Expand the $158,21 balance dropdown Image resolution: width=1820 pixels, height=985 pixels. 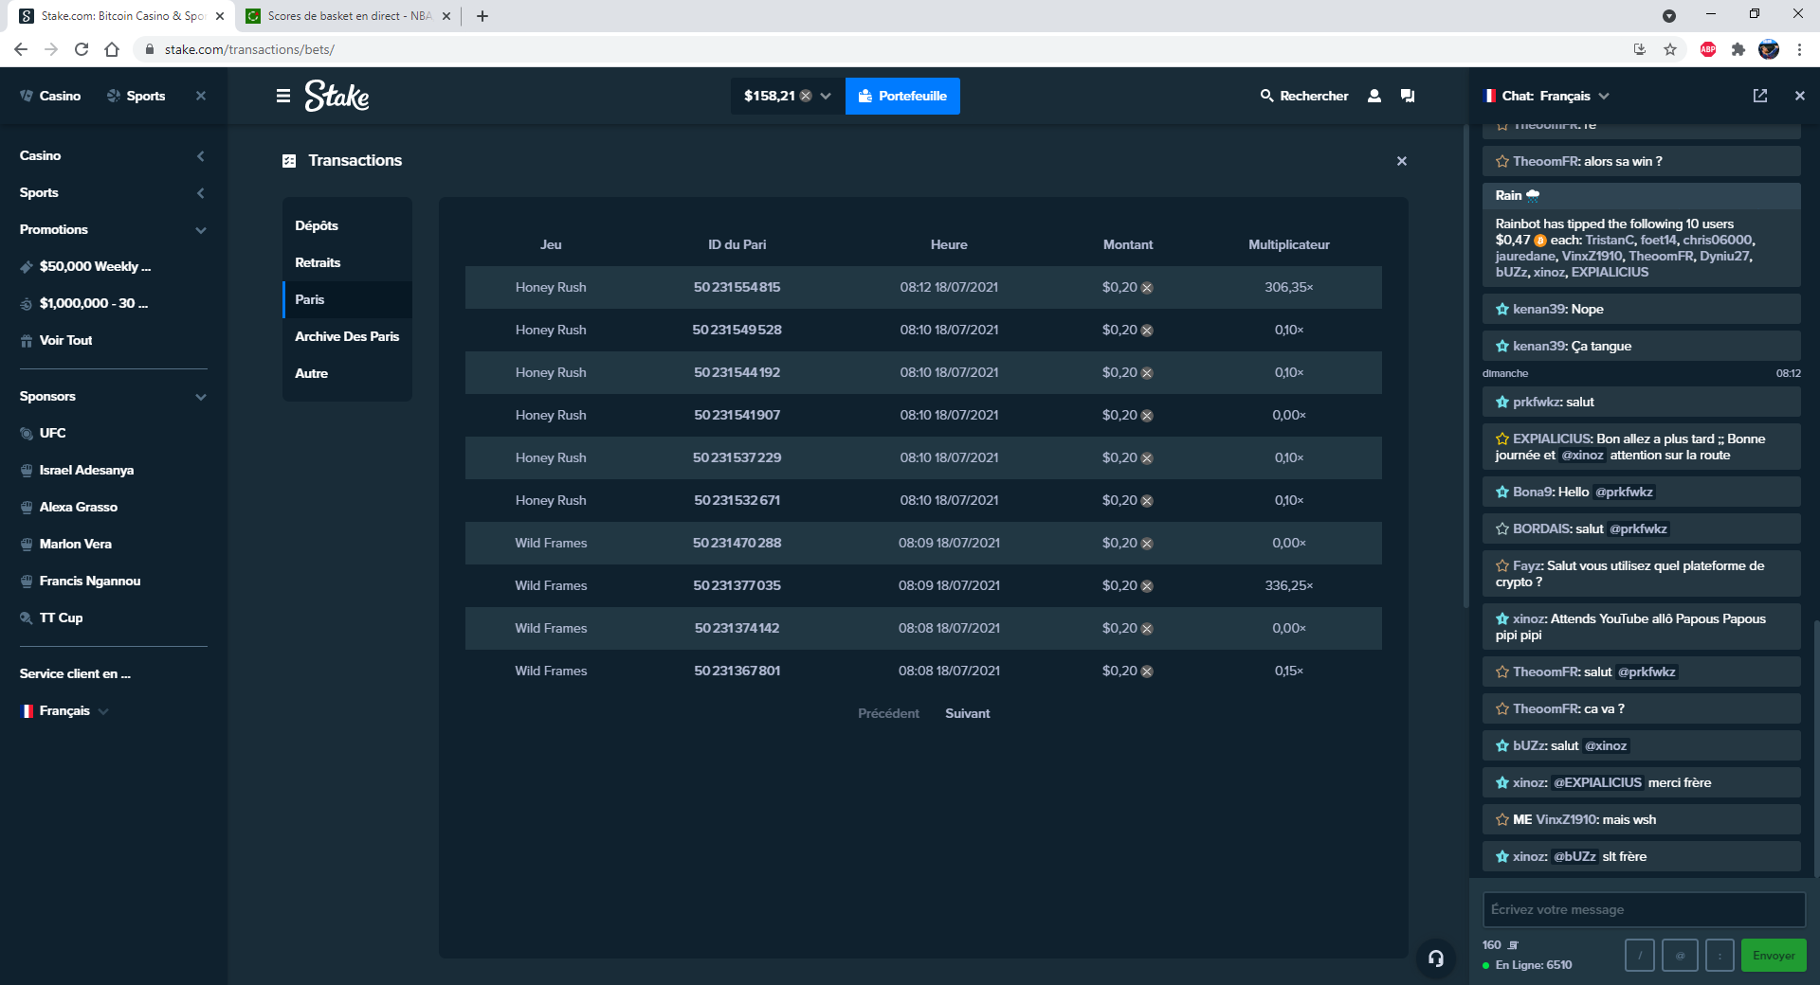787,96
